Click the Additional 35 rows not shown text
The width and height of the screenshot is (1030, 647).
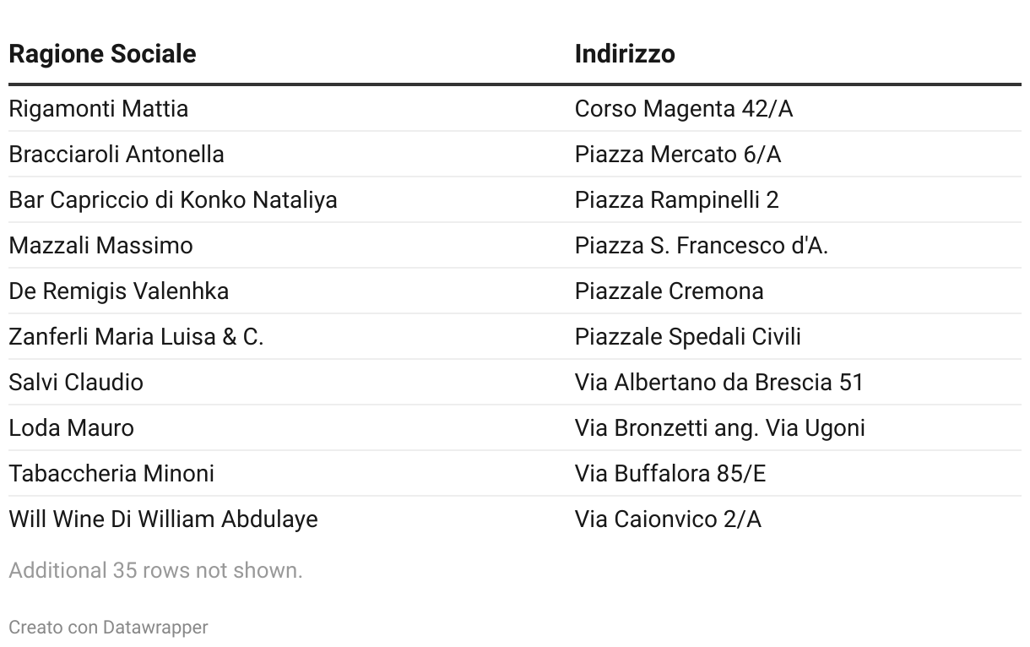(155, 570)
